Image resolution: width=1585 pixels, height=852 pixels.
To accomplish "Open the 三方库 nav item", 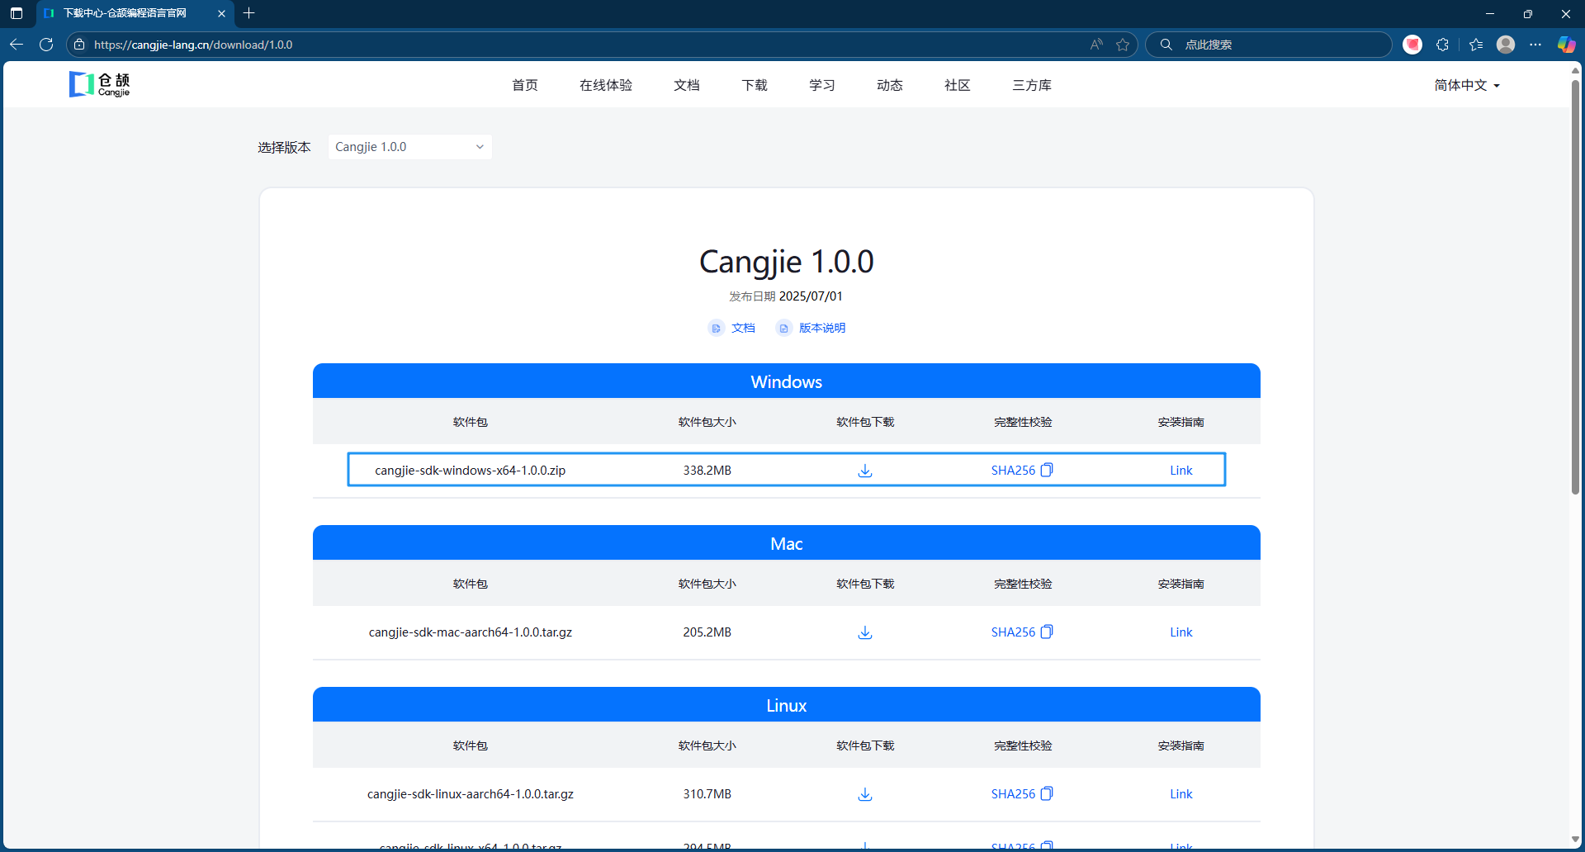I will [x=1032, y=85].
